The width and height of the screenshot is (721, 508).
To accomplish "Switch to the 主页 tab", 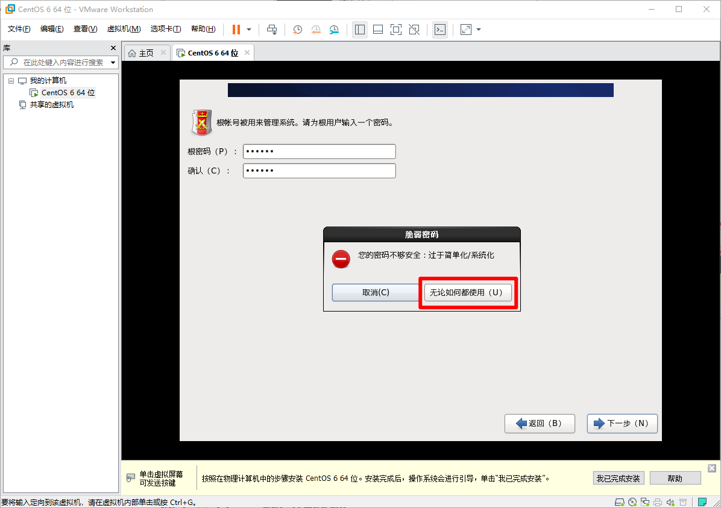I will (x=146, y=53).
